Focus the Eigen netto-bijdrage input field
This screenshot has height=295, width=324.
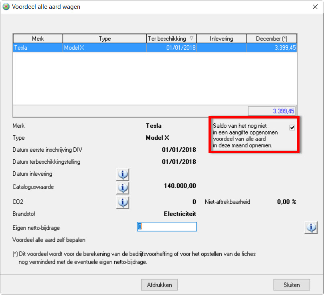tap(167, 227)
